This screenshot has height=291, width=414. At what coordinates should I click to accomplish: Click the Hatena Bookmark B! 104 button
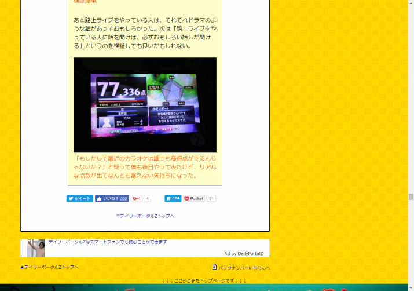[x=173, y=198]
